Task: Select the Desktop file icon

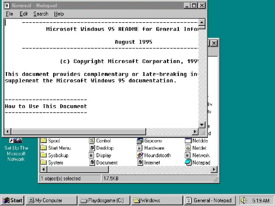Action: [92, 148]
